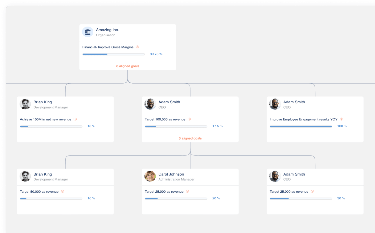The height and width of the screenshot is (233, 375).
Task: Click Adam Smith's avatar on Employee Engagement card
Action: click(275, 104)
